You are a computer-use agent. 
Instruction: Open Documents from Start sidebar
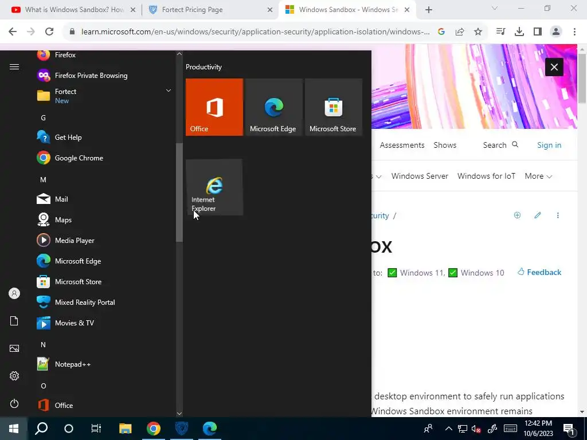tap(14, 321)
